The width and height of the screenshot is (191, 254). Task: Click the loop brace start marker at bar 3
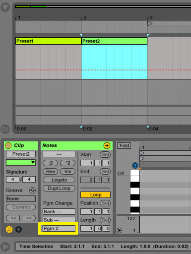(150, 23)
